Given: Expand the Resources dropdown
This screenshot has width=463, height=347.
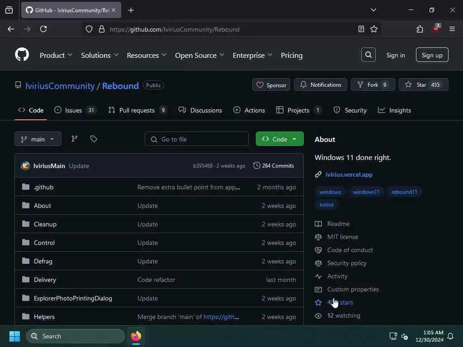Looking at the screenshot, I should (146, 55).
